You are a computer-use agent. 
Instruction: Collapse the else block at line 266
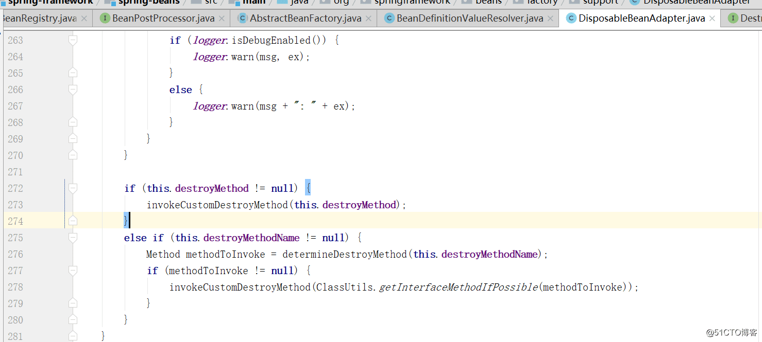point(73,89)
